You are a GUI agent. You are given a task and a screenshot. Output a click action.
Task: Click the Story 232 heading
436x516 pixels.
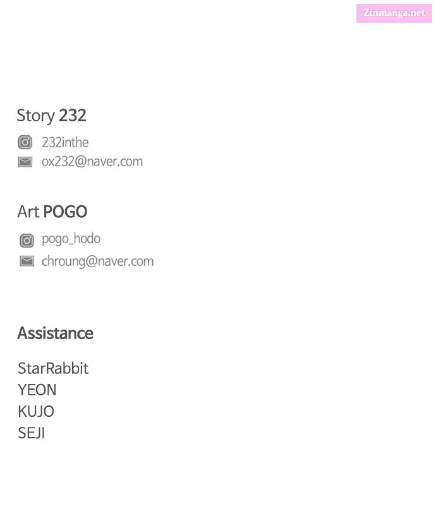51,116
